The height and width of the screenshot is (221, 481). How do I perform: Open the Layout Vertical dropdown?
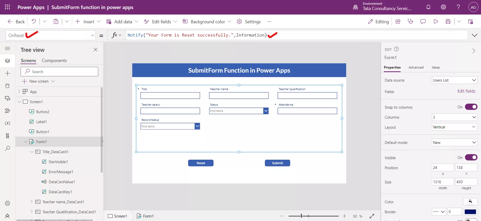pos(454,127)
